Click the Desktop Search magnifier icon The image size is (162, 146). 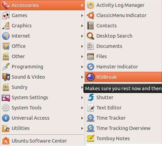point(91,36)
